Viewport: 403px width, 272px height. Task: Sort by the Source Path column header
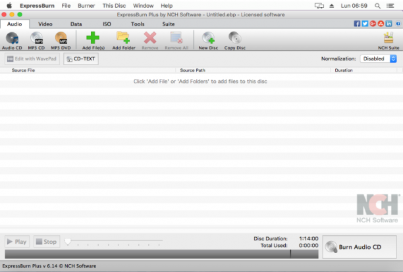coord(253,70)
